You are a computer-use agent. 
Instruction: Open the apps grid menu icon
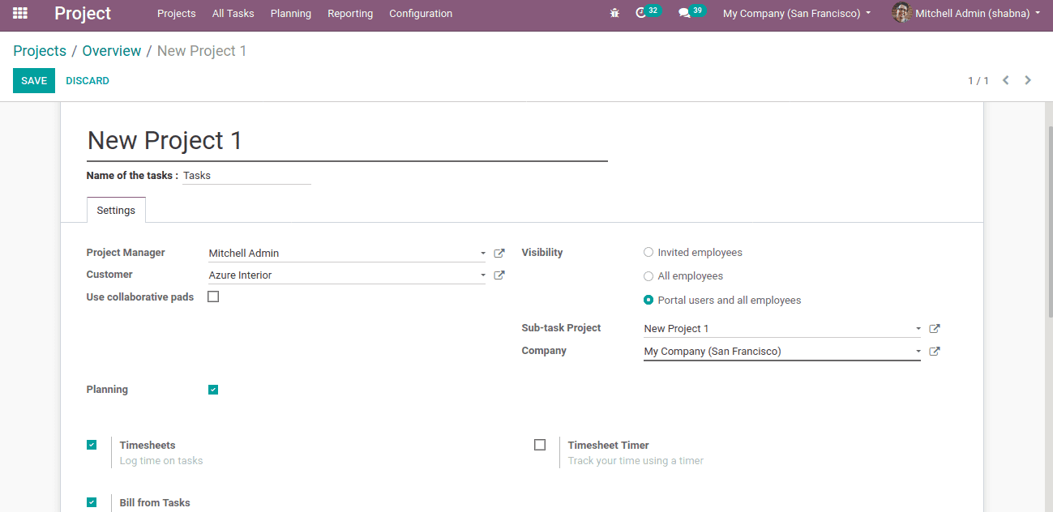coord(20,13)
